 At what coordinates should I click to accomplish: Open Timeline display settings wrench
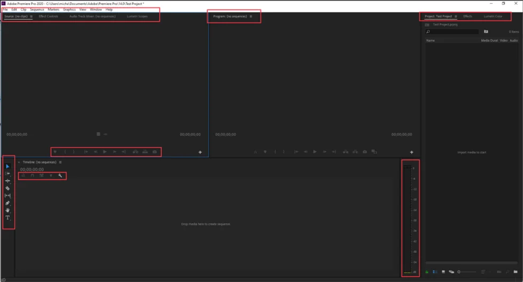[x=60, y=176]
